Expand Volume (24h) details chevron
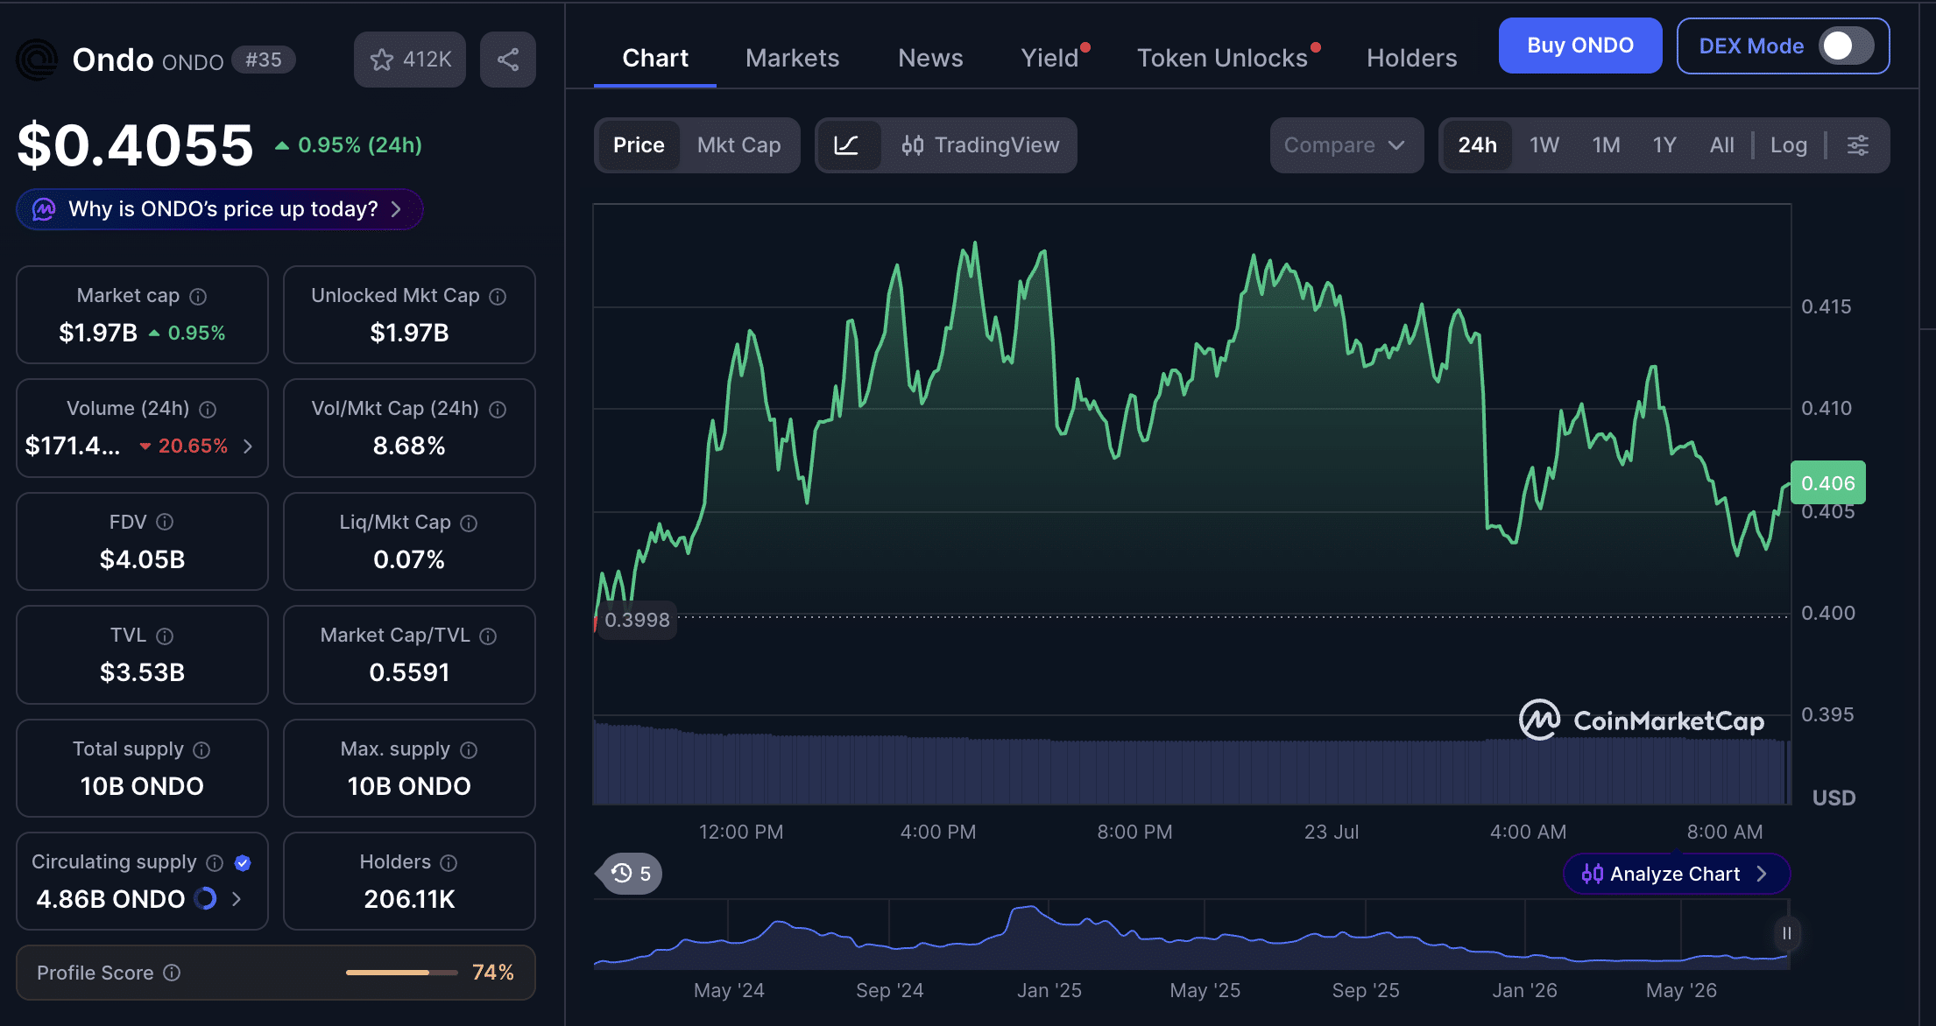This screenshot has height=1026, width=1936. [x=248, y=446]
